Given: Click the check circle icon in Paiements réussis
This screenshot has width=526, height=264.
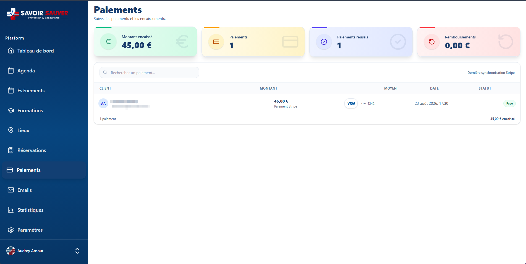Looking at the screenshot, I should 324,42.
